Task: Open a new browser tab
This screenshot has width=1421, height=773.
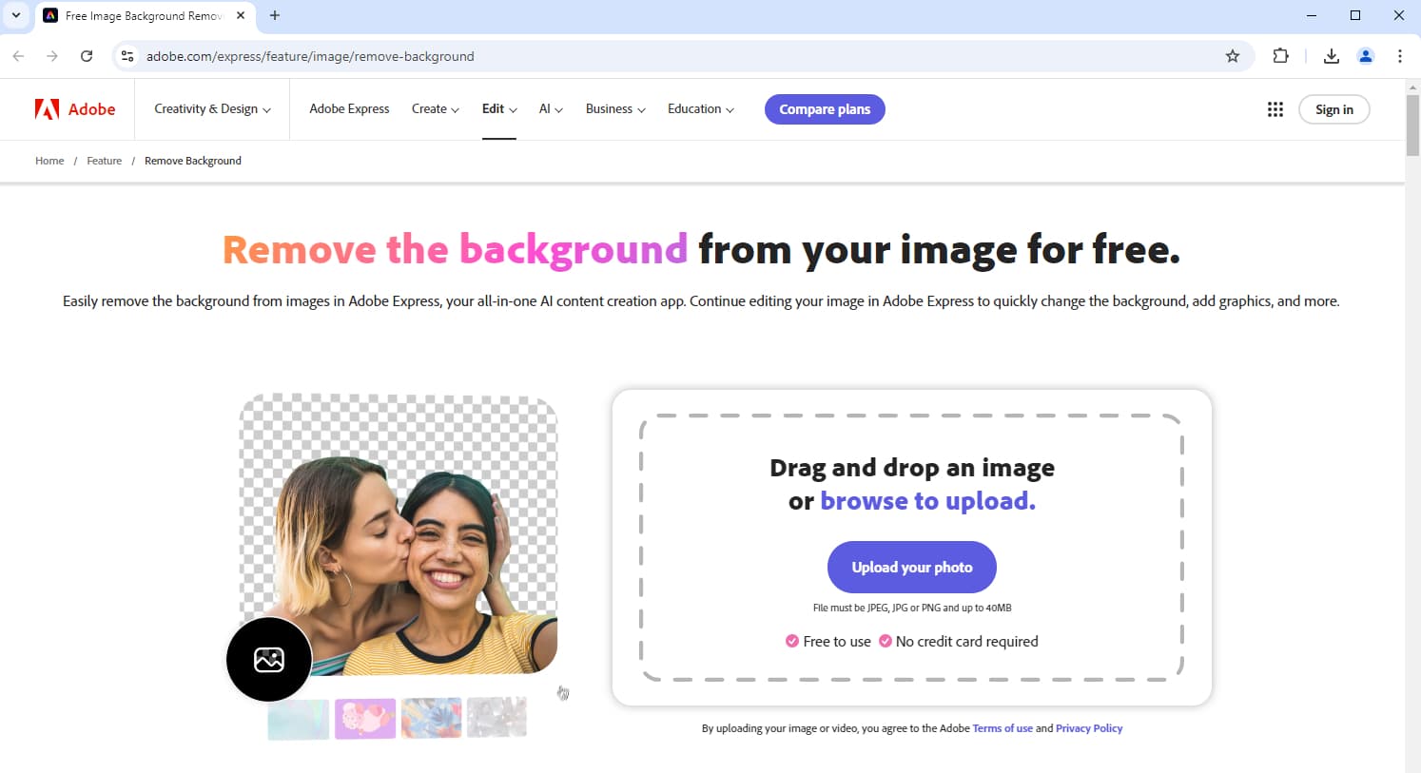Action: tap(275, 15)
